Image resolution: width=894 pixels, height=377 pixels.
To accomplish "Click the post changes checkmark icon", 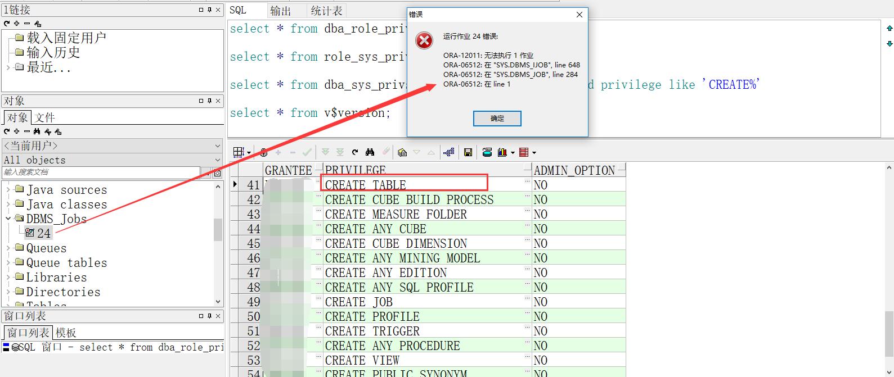I will pyautogui.click(x=307, y=152).
